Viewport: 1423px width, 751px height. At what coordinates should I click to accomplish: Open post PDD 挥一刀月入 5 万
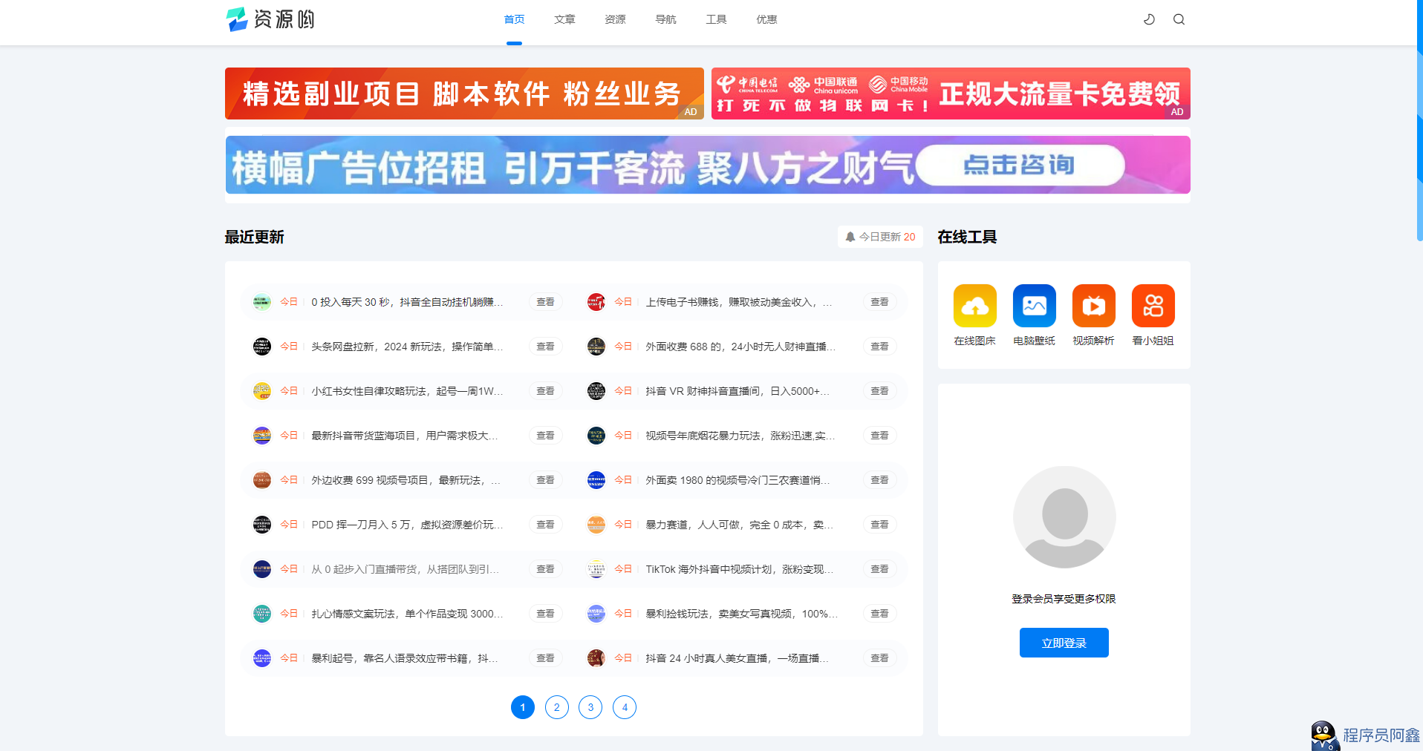tap(407, 525)
